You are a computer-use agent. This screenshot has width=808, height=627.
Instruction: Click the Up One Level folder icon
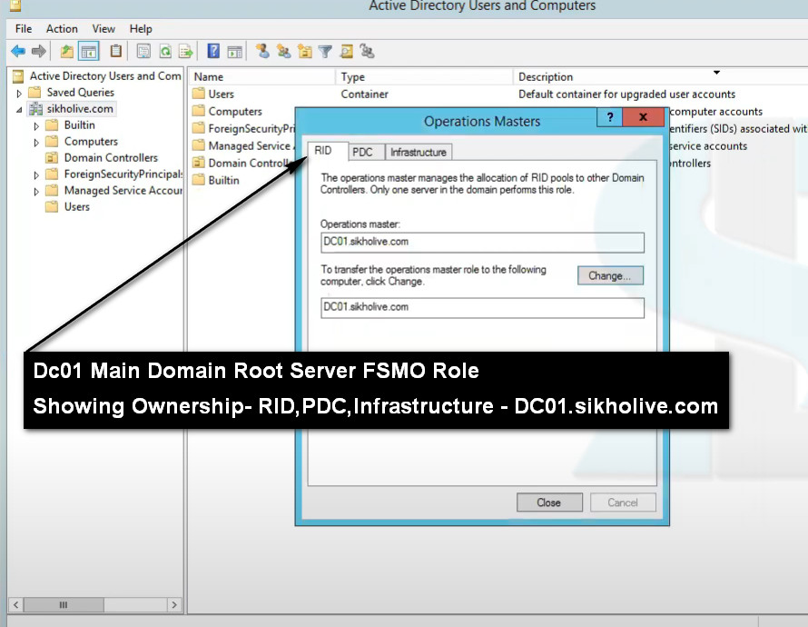coord(66,52)
